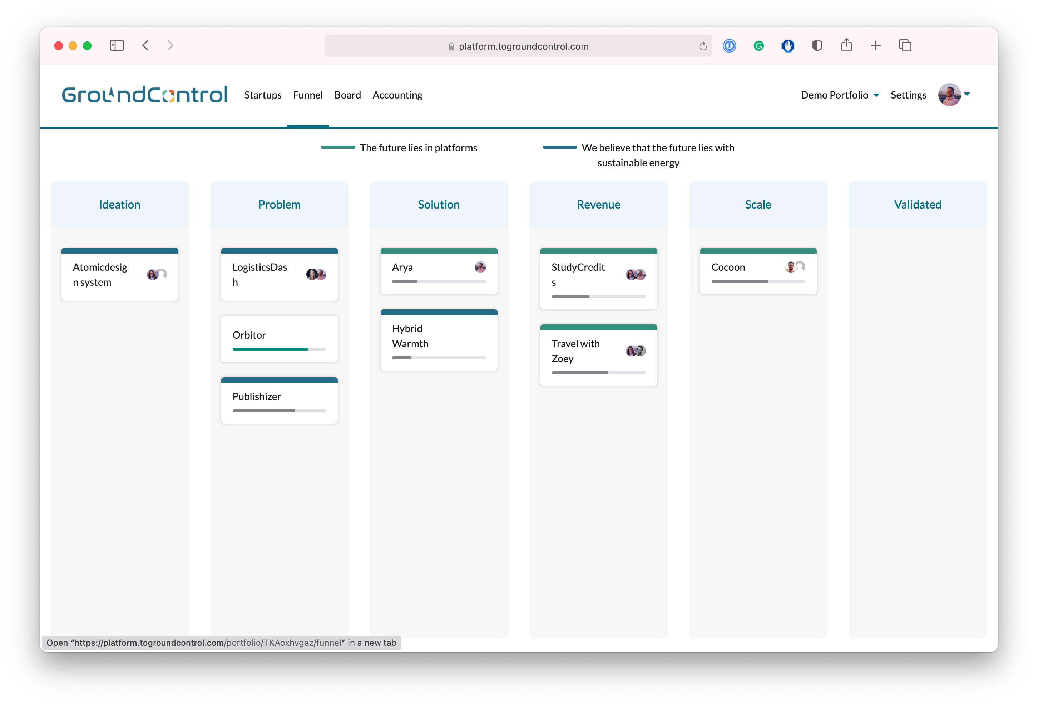
Task: Select the 1Password browser extension icon
Action: coord(728,46)
